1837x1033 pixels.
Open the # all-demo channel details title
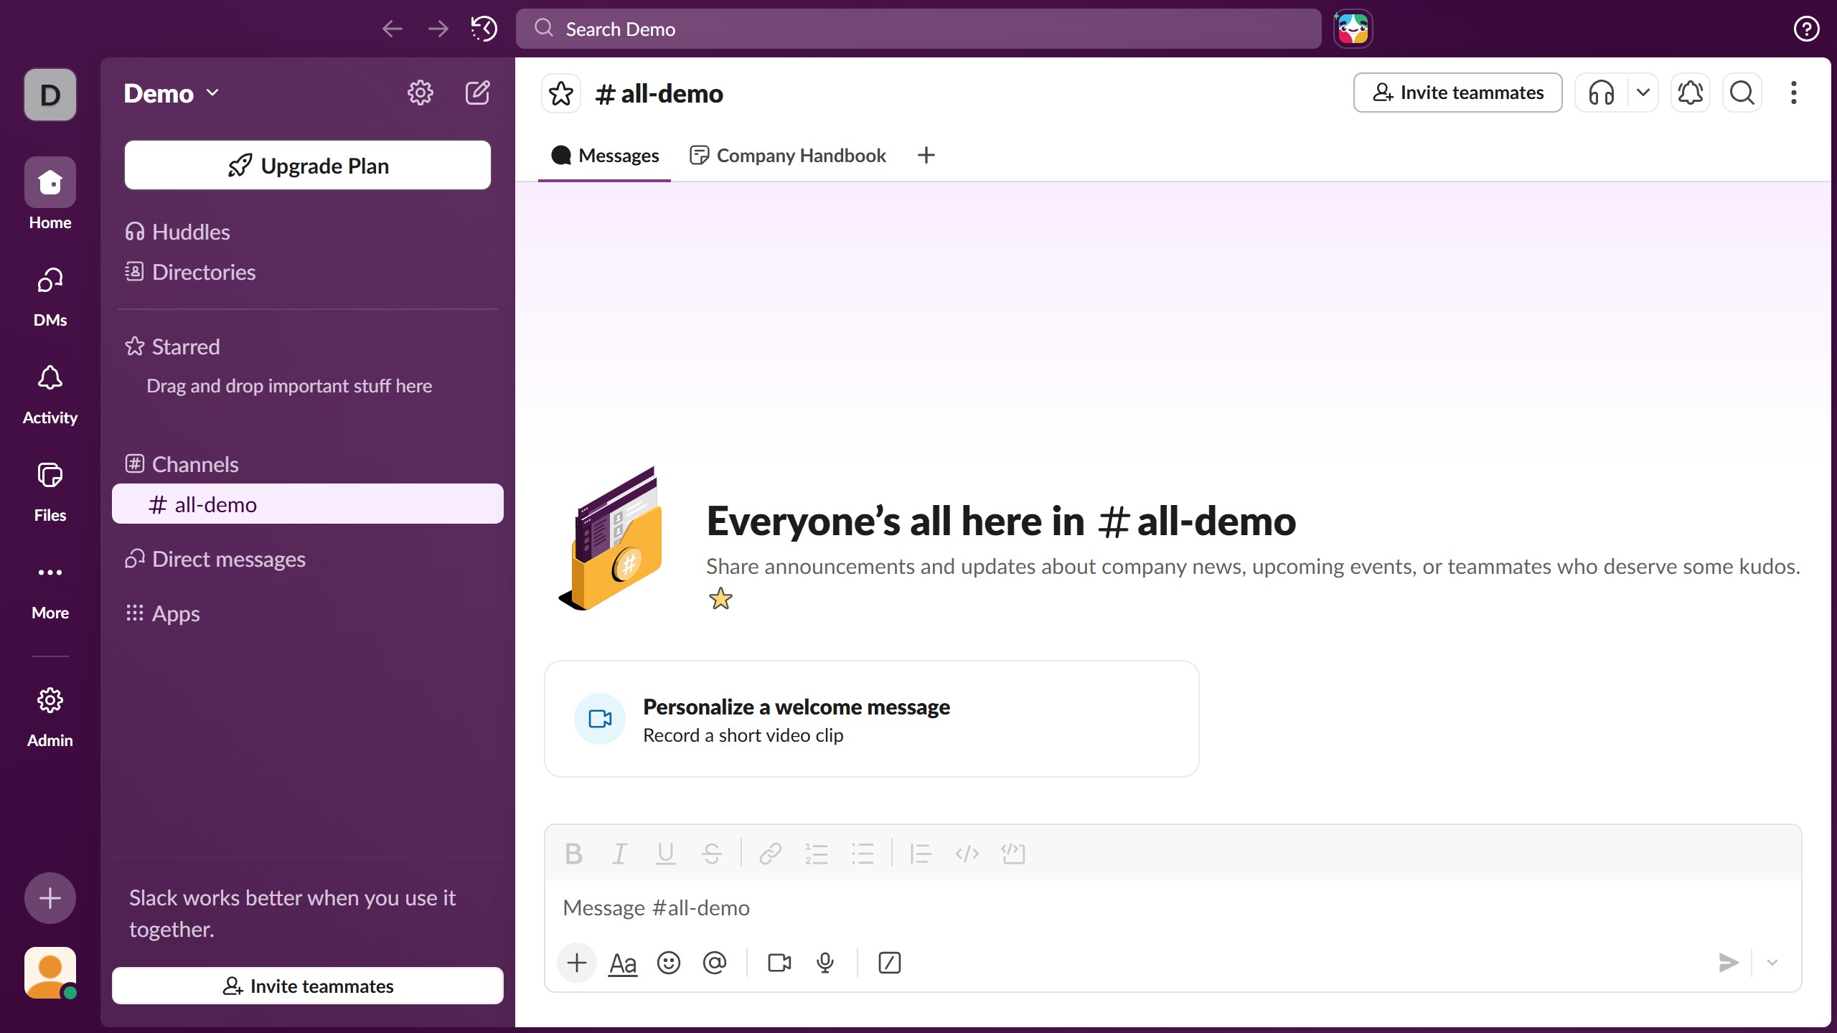[659, 94]
